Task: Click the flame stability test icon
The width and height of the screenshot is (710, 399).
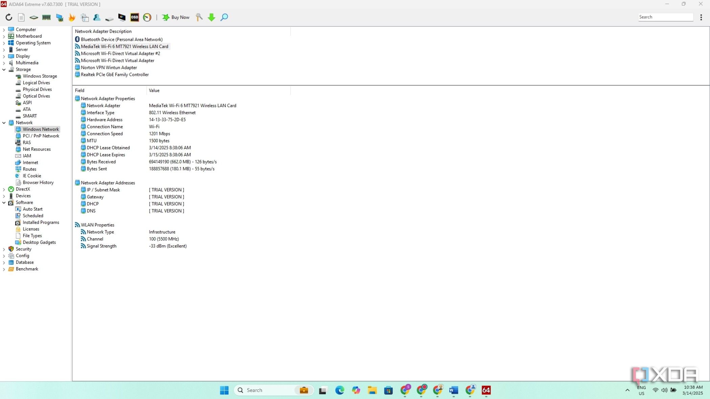Action: pyautogui.click(x=72, y=17)
